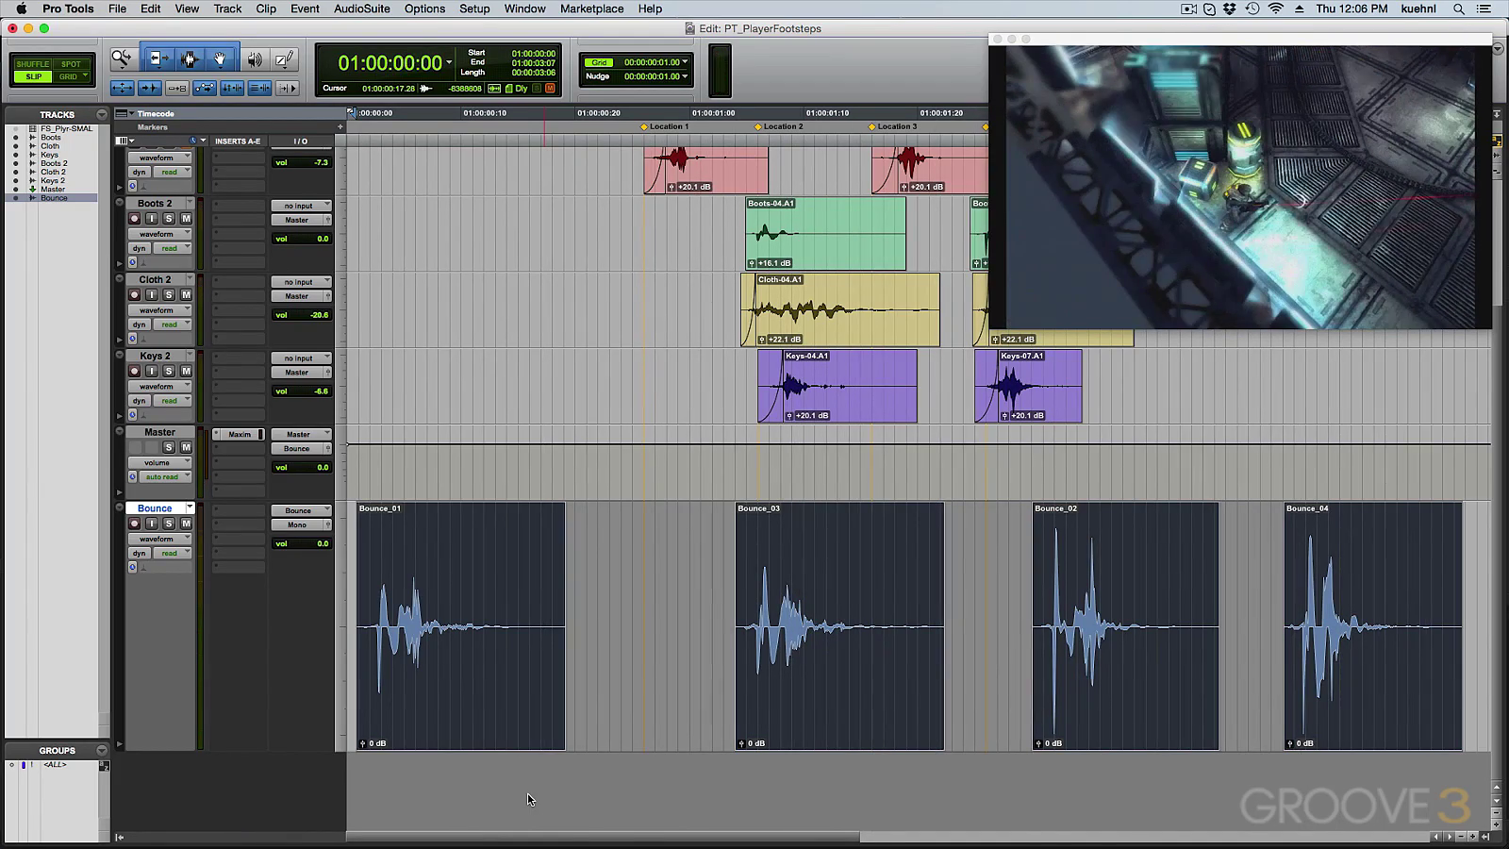1509x849 pixels.
Task: Toggle Tab to Transients button
Action: click(149, 88)
